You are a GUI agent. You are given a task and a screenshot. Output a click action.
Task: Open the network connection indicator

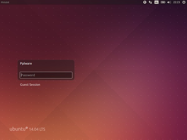(150, 2)
